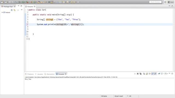Viewport: 175px width, 98px height.
Task: Click the Open Task toolbar icon
Action: click(42, 2)
